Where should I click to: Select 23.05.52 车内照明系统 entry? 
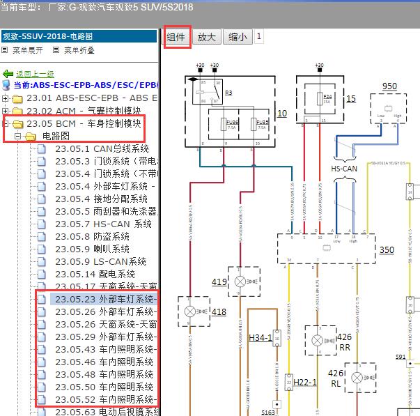pyautogui.click(x=106, y=400)
